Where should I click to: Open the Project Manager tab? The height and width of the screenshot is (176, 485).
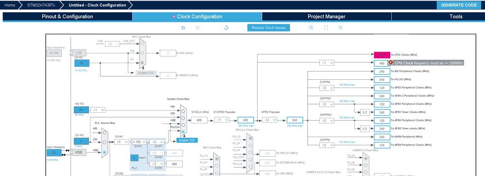pos(326,17)
